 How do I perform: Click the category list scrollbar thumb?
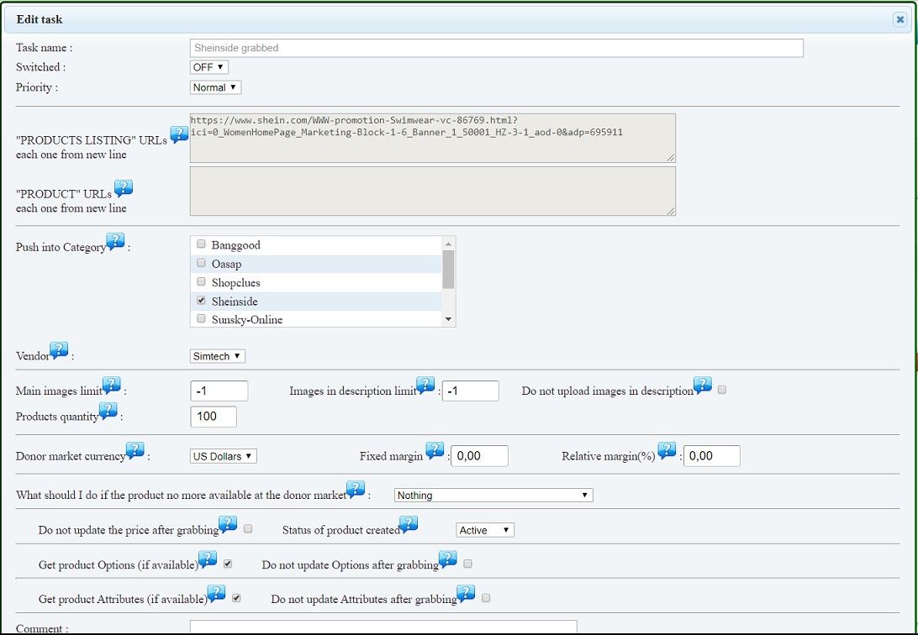pyautogui.click(x=448, y=270)
